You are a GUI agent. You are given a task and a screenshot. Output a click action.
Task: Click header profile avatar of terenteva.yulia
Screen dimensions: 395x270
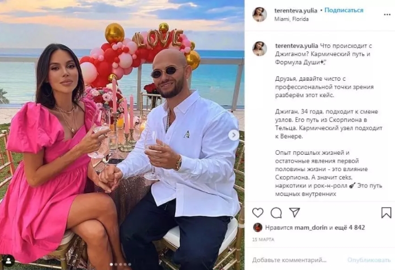(260, 14)
